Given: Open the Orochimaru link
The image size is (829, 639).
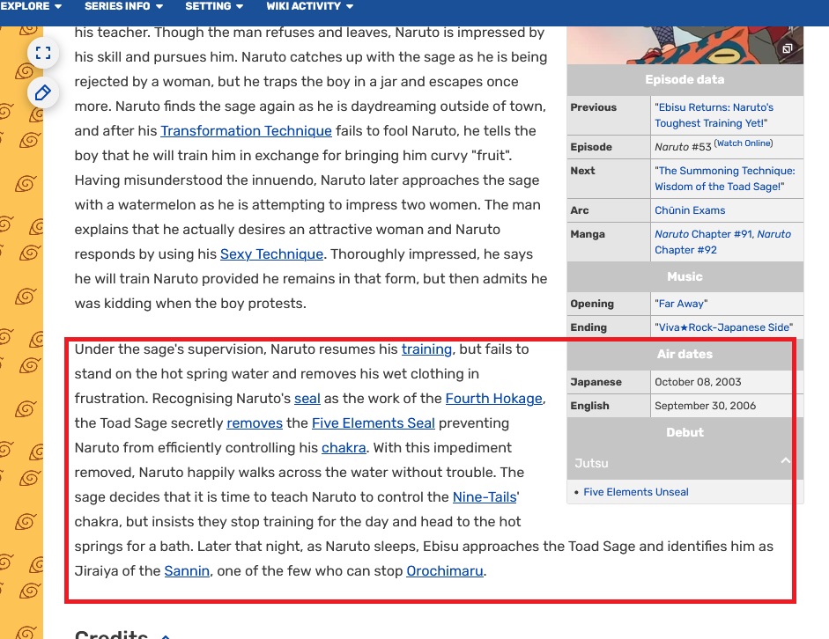Looking at the screenshot, I should coord(445,571).
